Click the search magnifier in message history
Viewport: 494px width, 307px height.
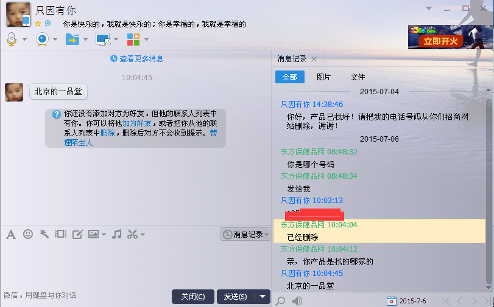point(280,300)
